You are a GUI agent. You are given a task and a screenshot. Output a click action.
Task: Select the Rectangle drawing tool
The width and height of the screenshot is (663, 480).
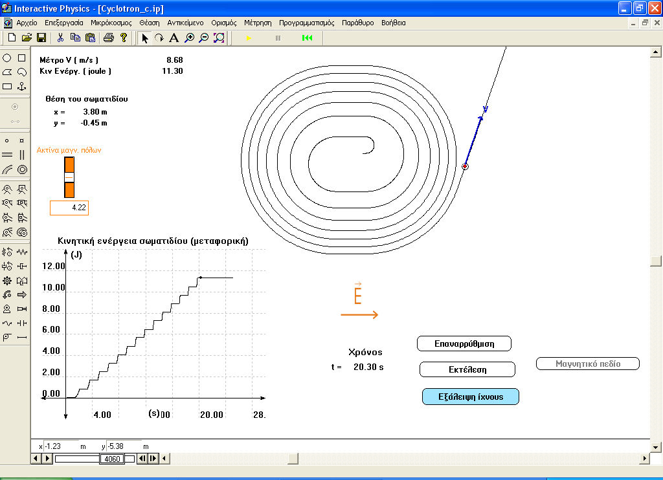tap(7, 87)
